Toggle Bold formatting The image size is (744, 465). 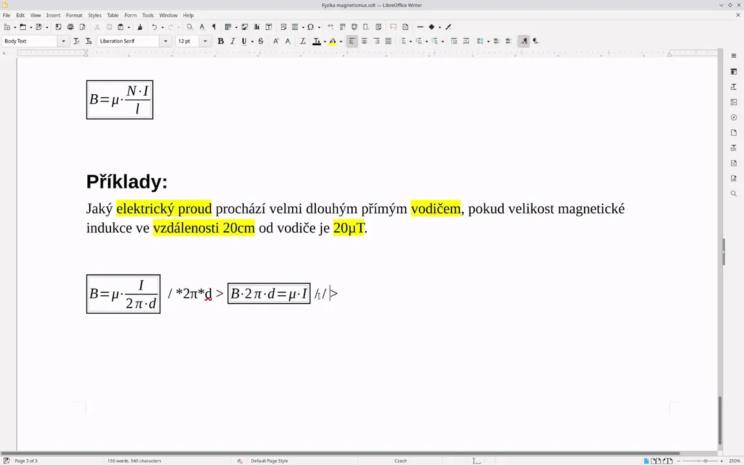click(x=221, y=41)
